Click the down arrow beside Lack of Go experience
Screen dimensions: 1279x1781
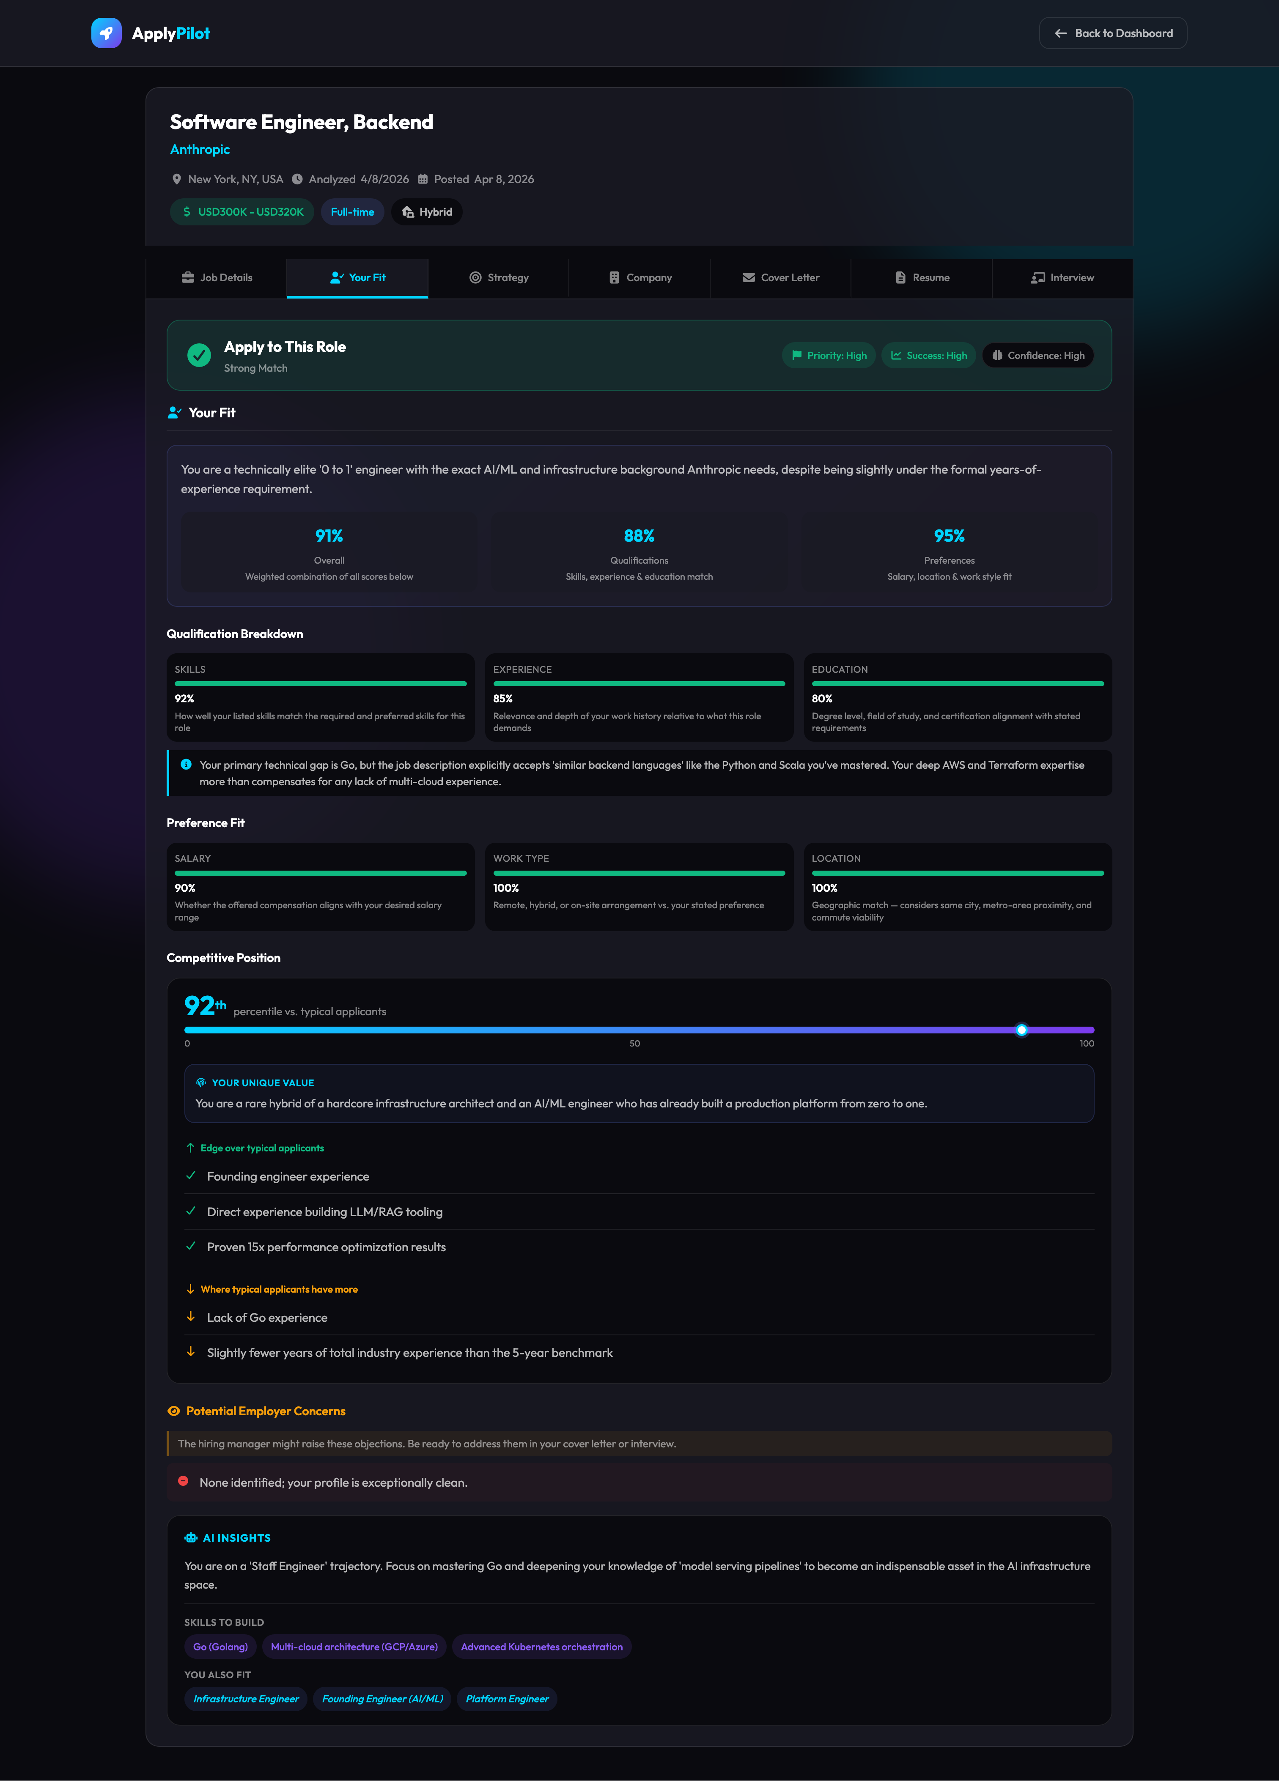(190, 1316)
